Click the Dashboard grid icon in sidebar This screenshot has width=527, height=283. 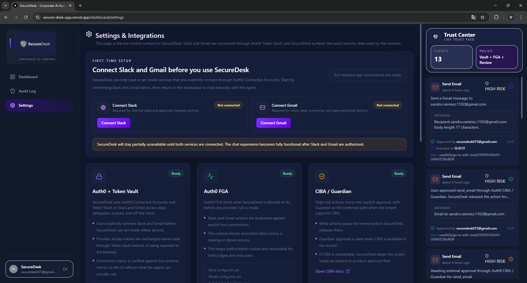point(13,77)
